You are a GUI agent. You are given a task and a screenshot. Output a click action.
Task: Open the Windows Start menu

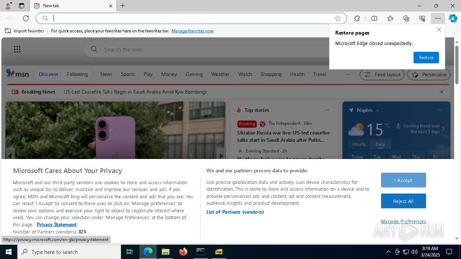[9, 252]
